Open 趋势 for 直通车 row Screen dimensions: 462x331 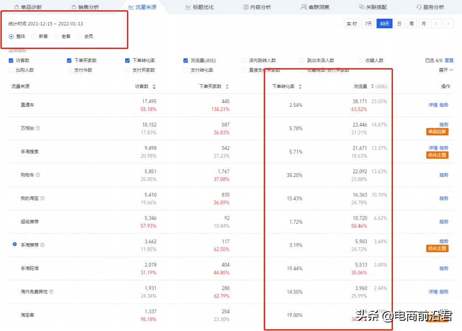444,105
